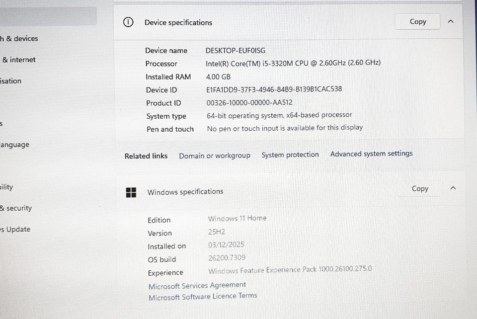Viewport: 477px width, 319px height.
Task: Click the Windows logo icon
Action: [131, 192]
